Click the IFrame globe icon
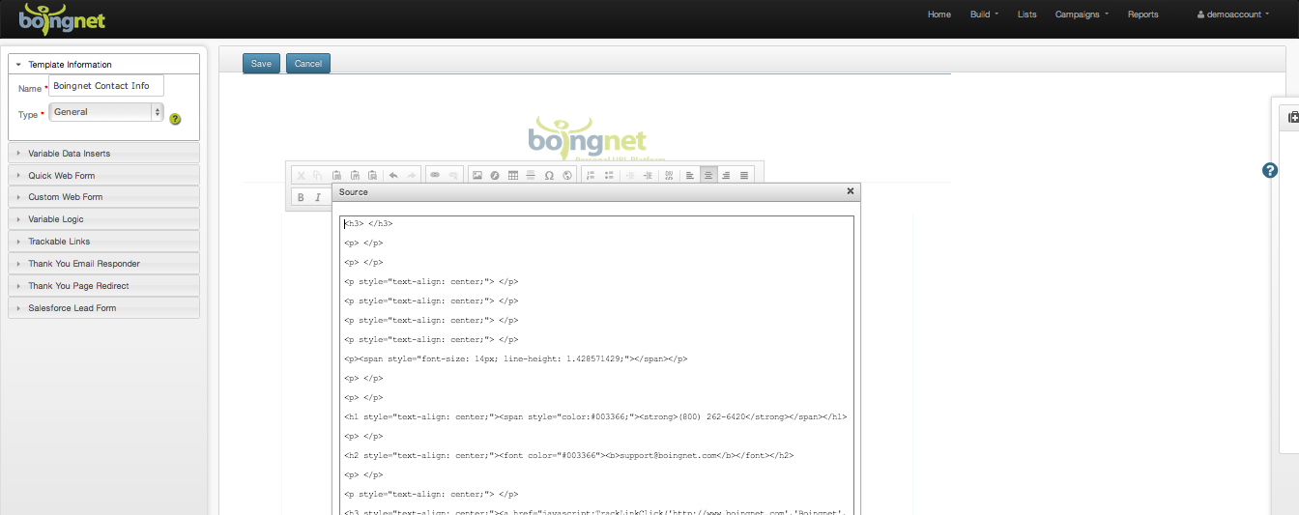The image size is (1299, 515). tap(567, 175)
